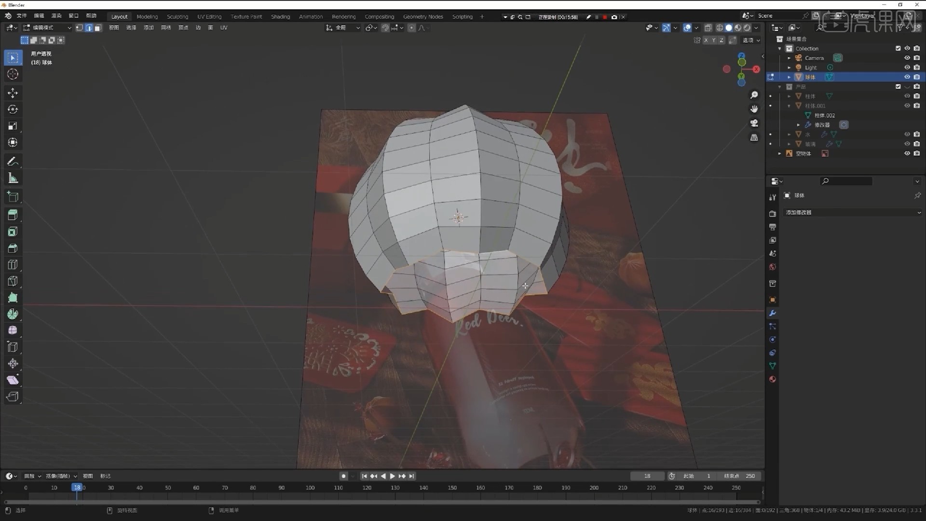Select the Move tool

13,93
